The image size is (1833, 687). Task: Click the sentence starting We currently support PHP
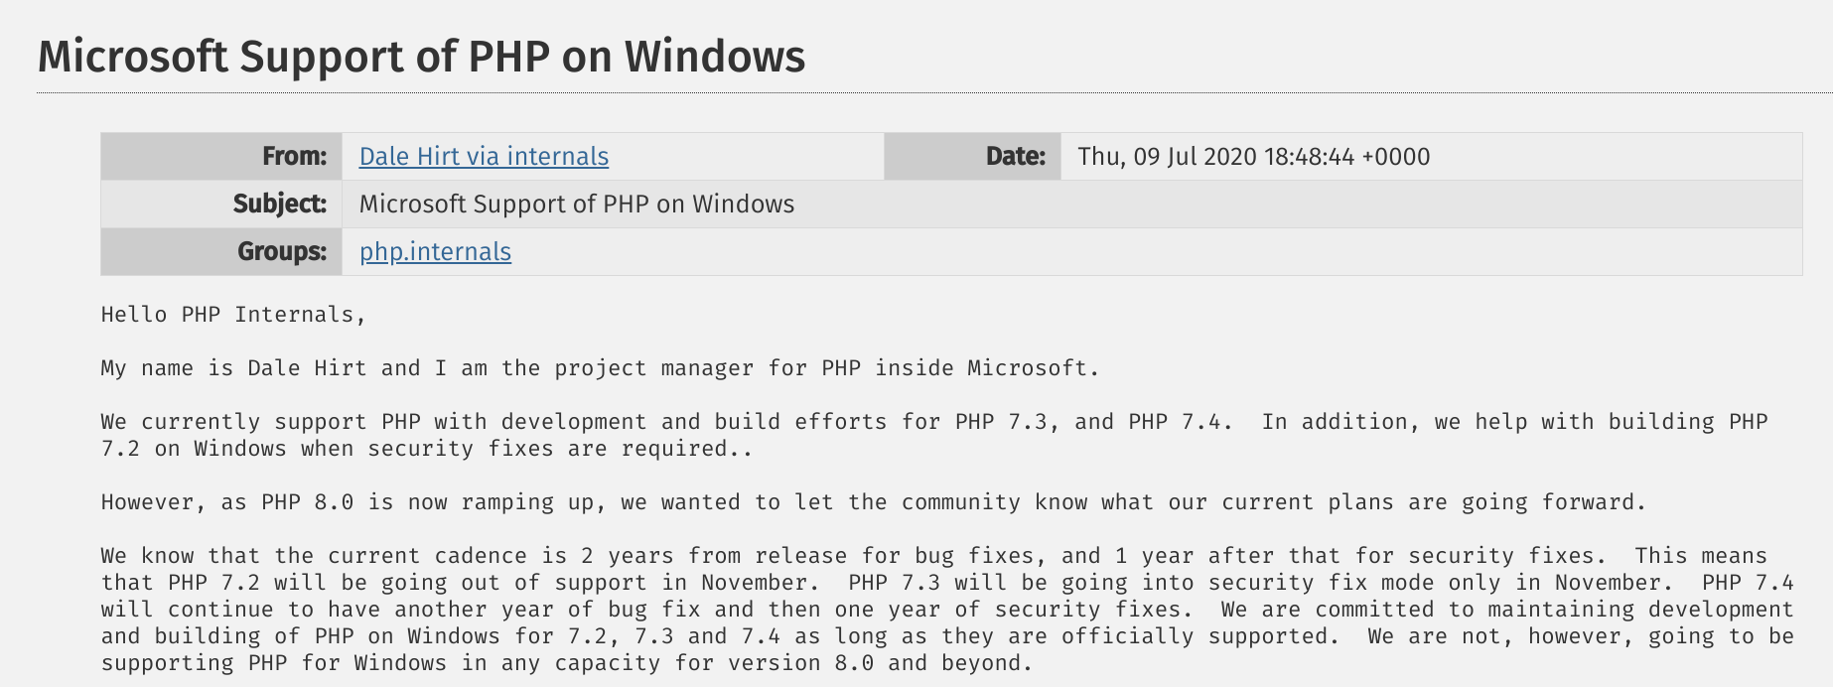[666, 422]
